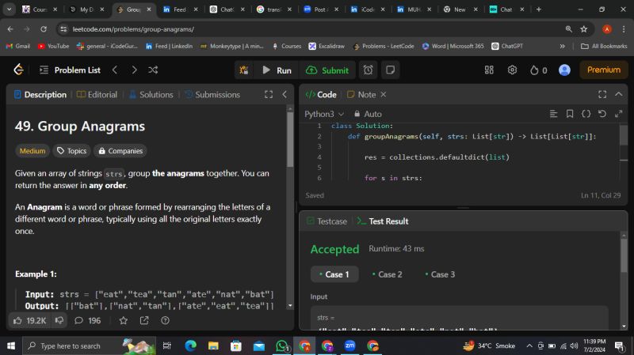The width and height of the screenshot is (634, 355).
Task: Show hidden system tray icons
Action: click(529, 346)
